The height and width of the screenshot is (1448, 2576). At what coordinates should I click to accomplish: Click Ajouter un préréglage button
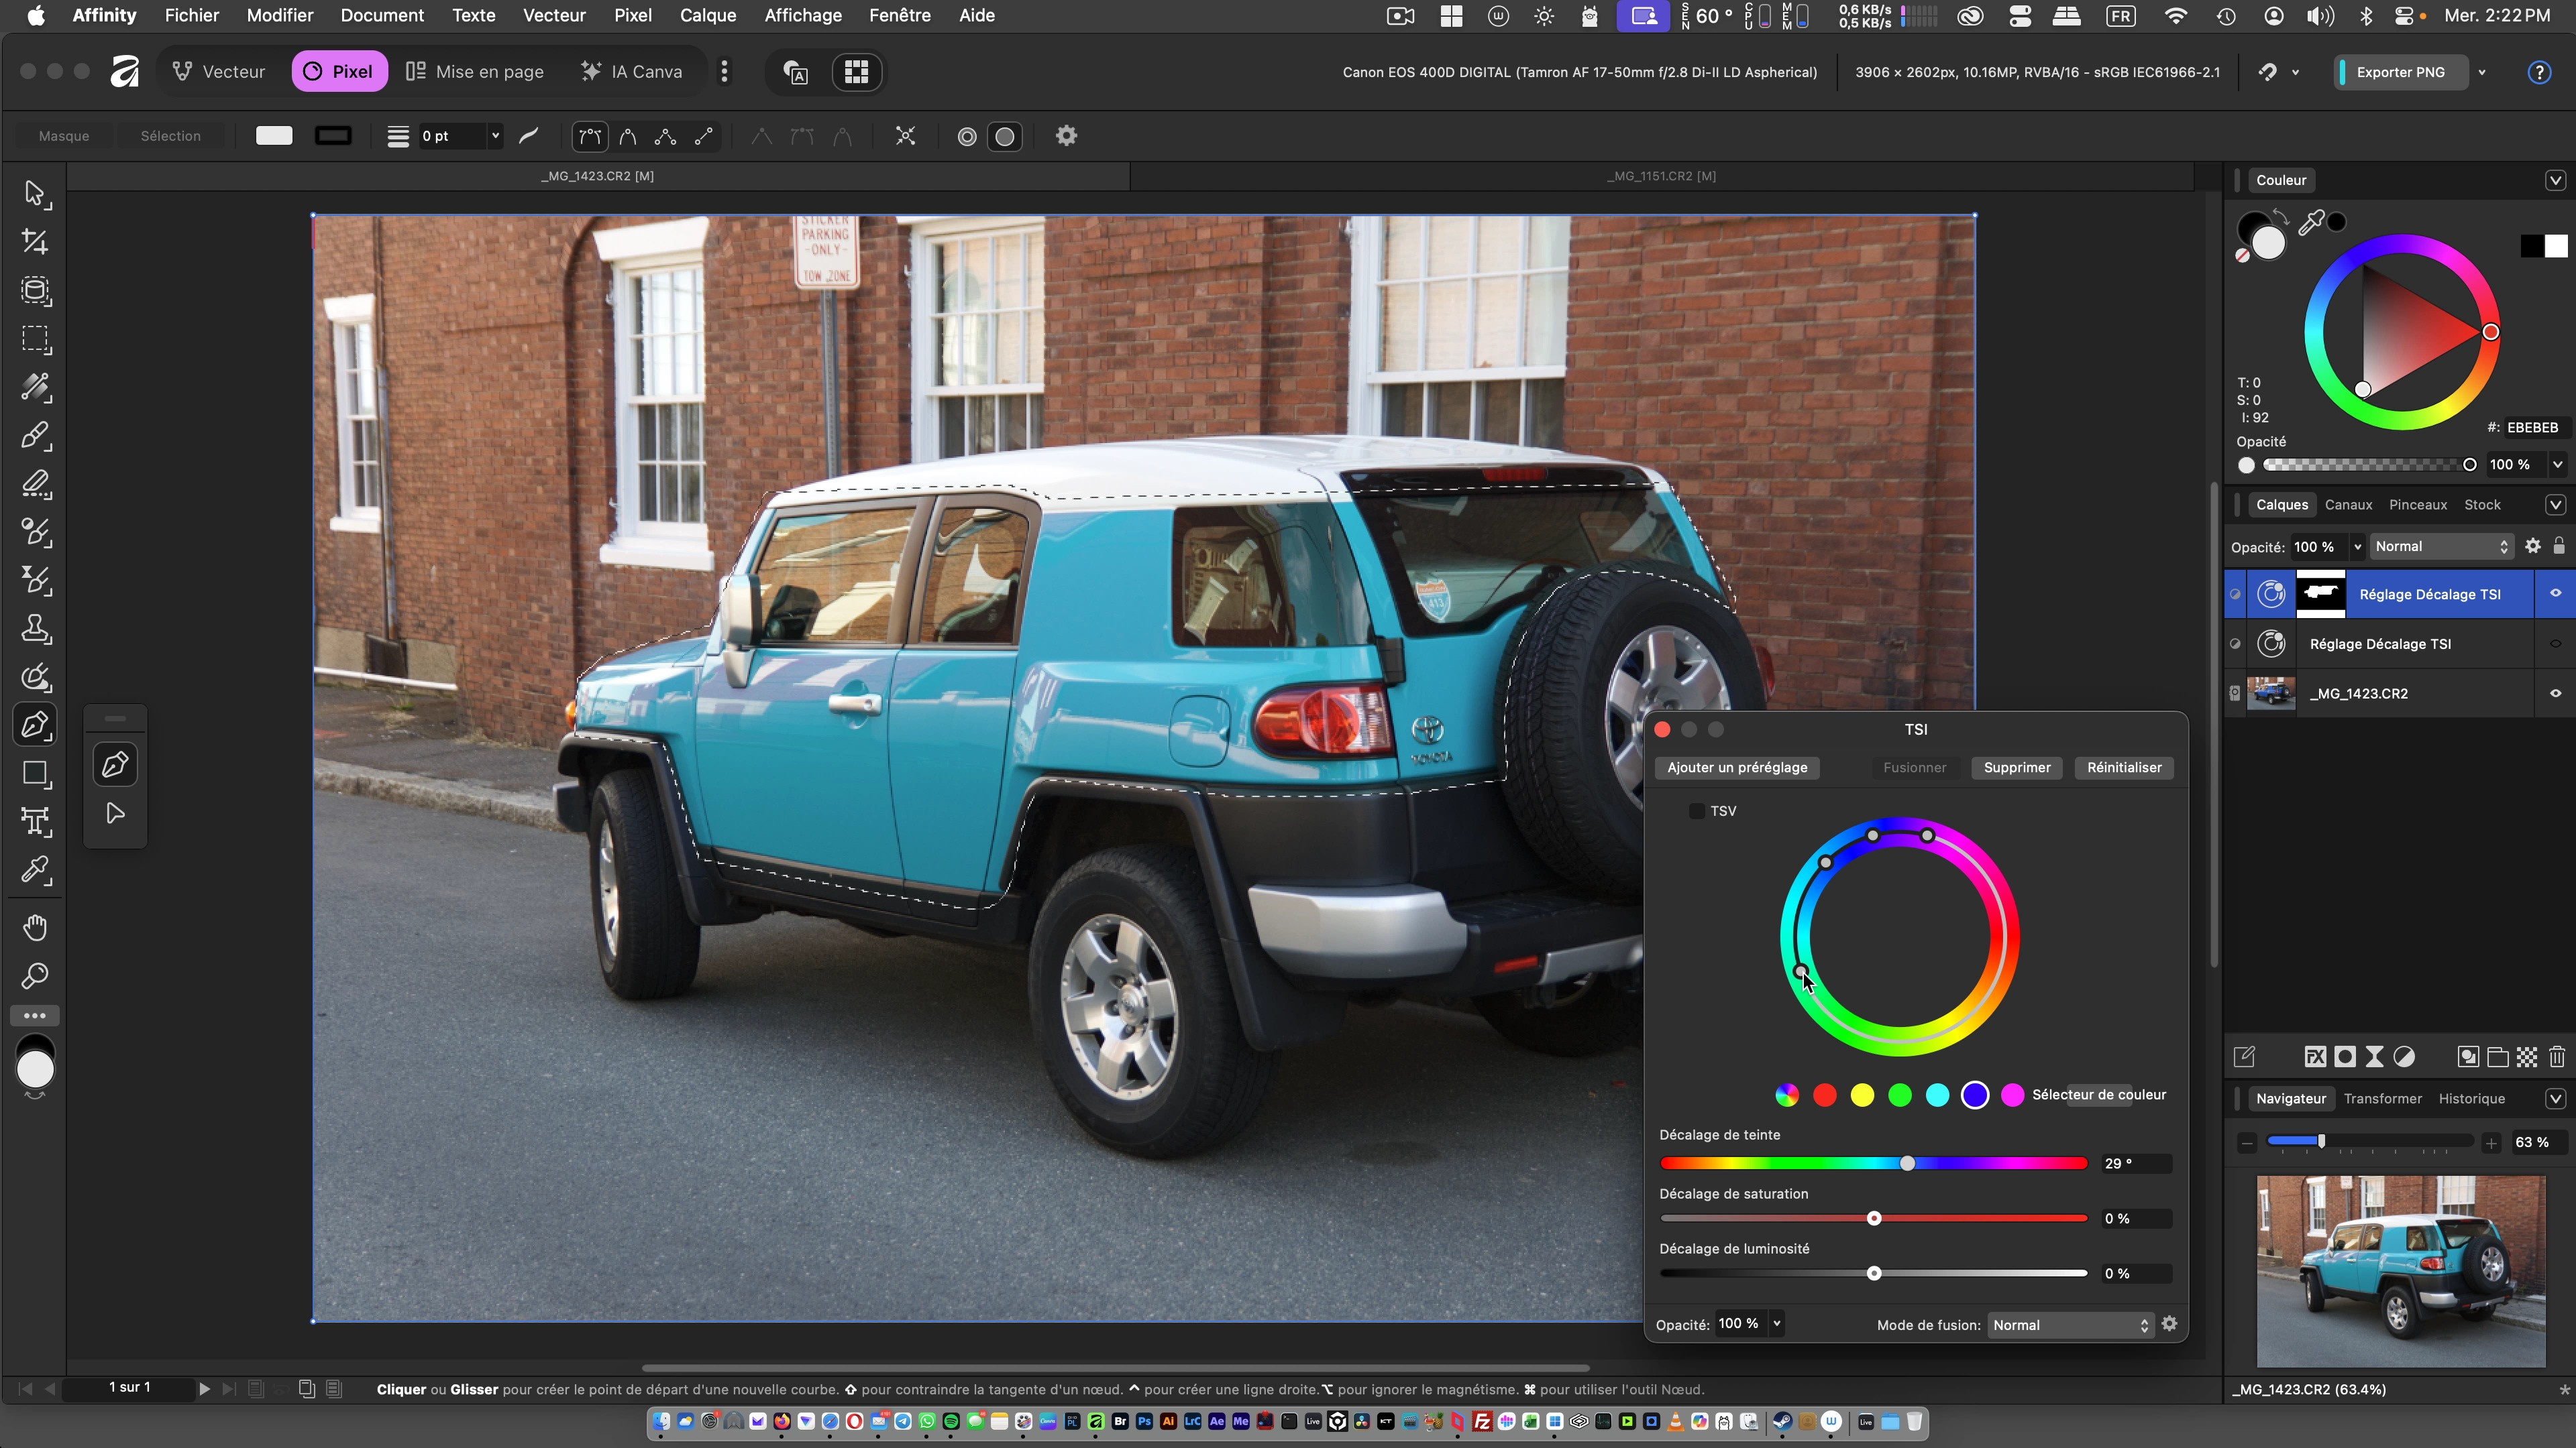tap(1737, 768)
